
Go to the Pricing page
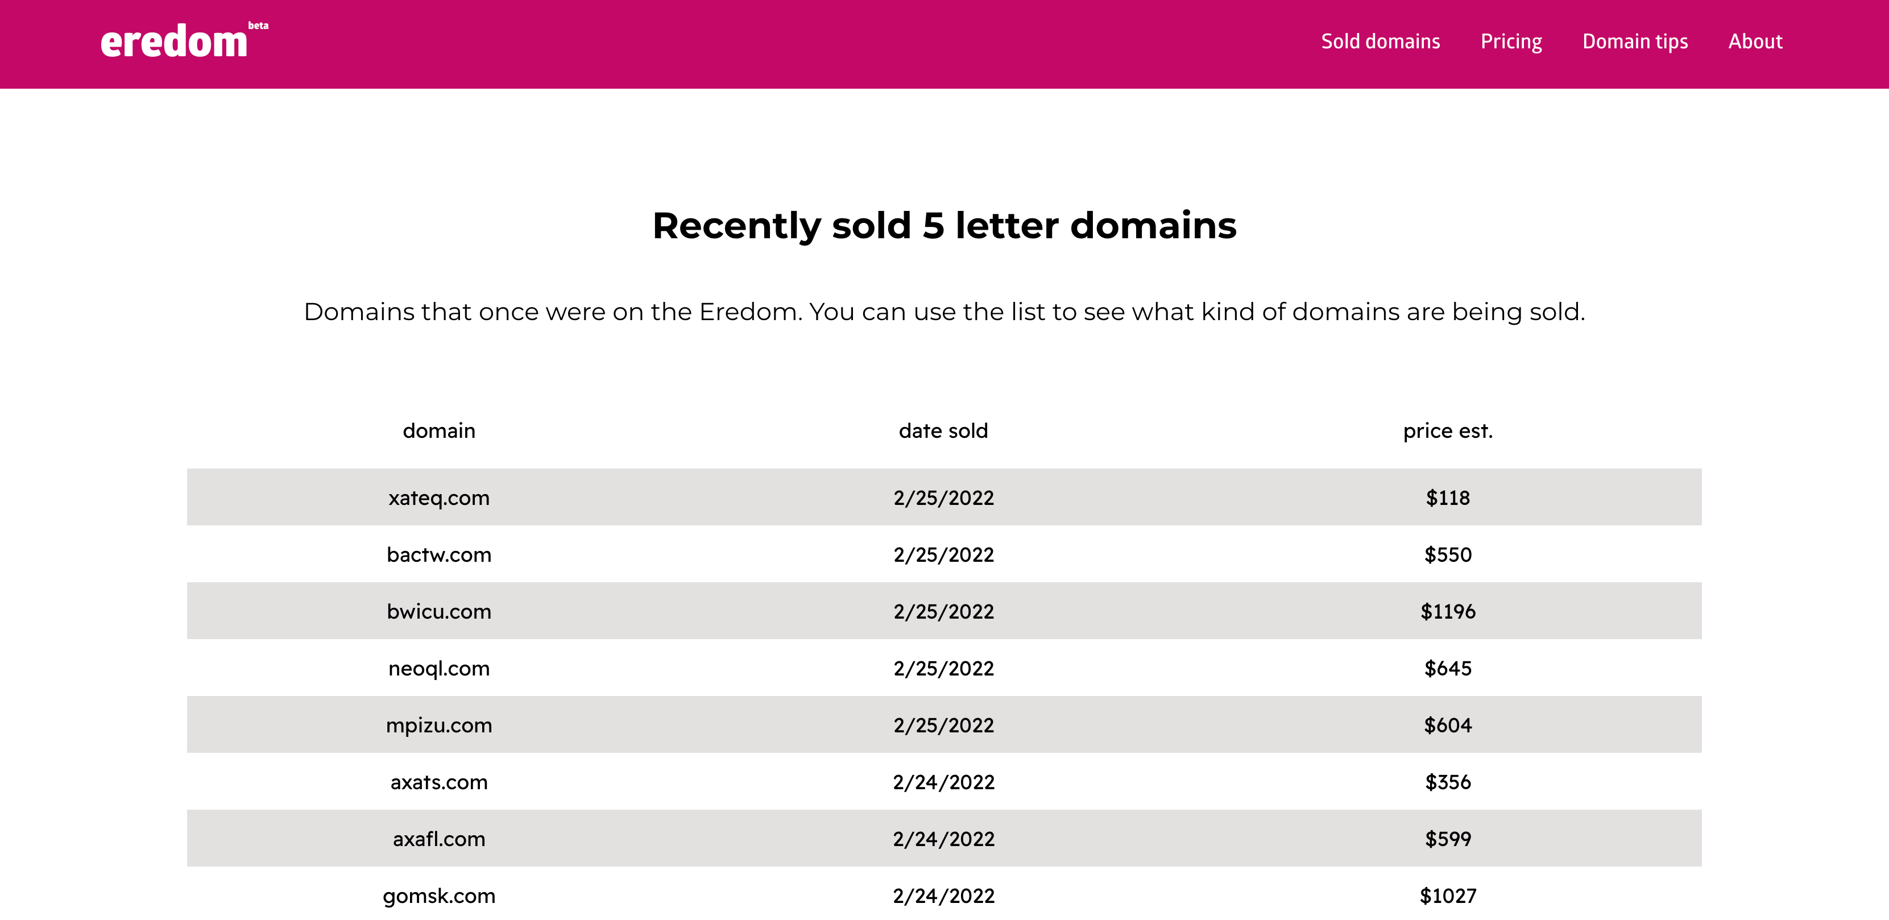(1511, 41)
